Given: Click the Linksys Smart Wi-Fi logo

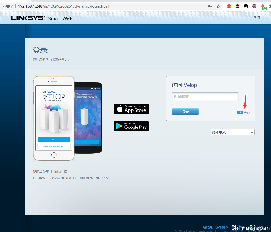Looking at the screenshot, I should (42, 18).
